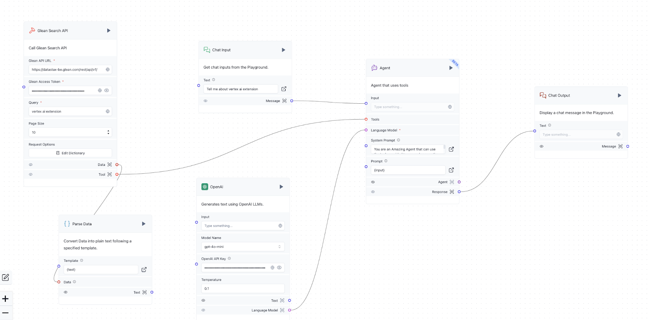Run the Parse Data component
Image resolution: width=650 pixels, height=320 pixels.
(143, 224)
